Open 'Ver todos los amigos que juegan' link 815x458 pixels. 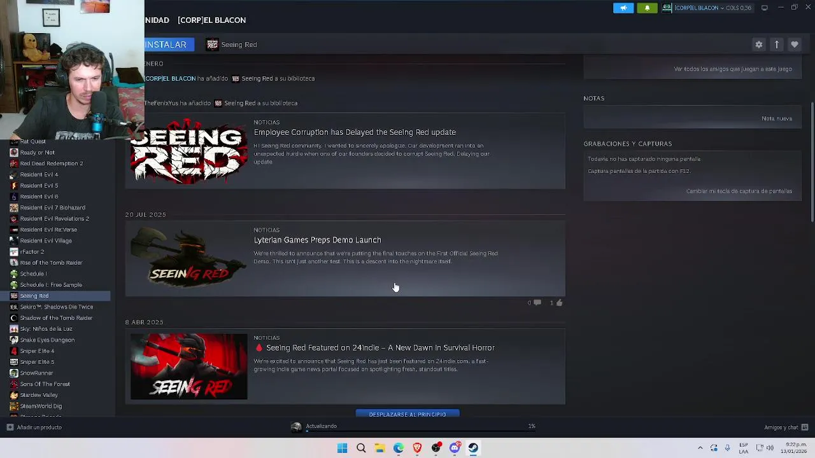pos(733,69)
